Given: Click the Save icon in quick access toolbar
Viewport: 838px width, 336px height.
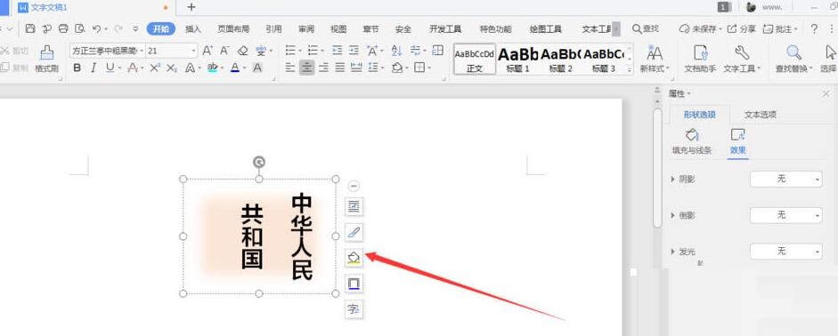Looking at the screenshot, I should [x=30, y=28].
